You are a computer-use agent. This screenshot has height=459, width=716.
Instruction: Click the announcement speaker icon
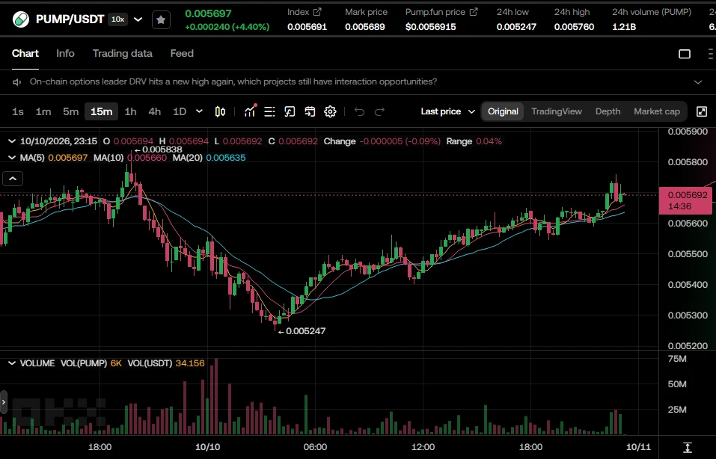point(17,81)
